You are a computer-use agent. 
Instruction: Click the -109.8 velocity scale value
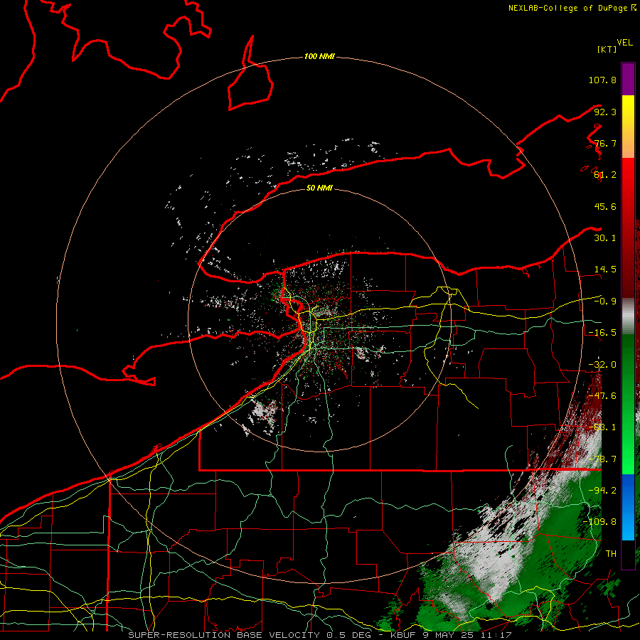[x=599, y=522]
